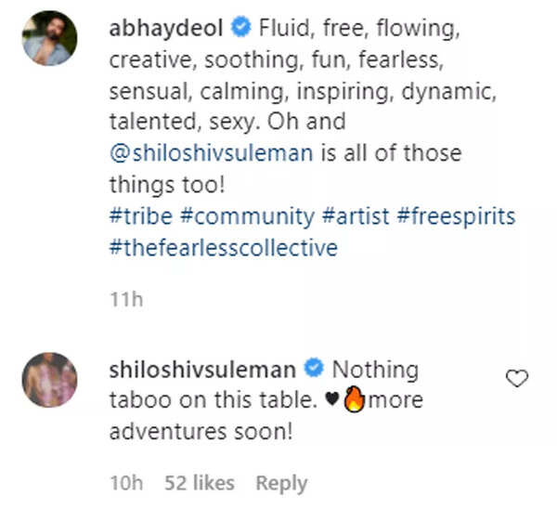View the #thefearlesscollective hashtag
The image size is (557, 508).
[x=223, y=248]
